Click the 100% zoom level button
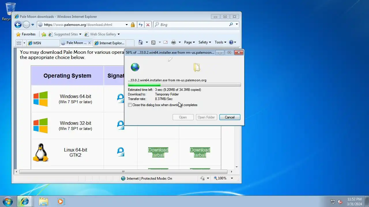The image size is (369, 207). (x=220, y=178)
